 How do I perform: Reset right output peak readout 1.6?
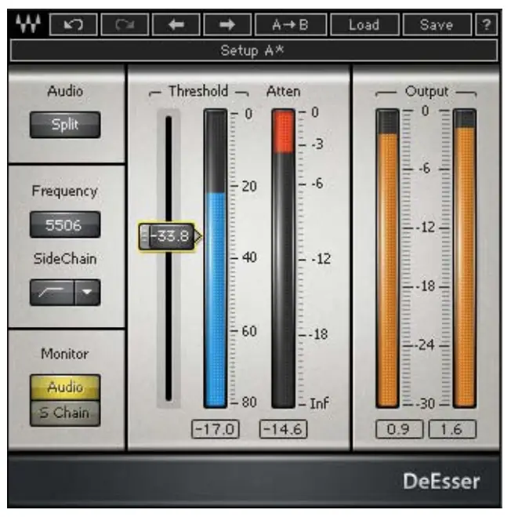452,429
